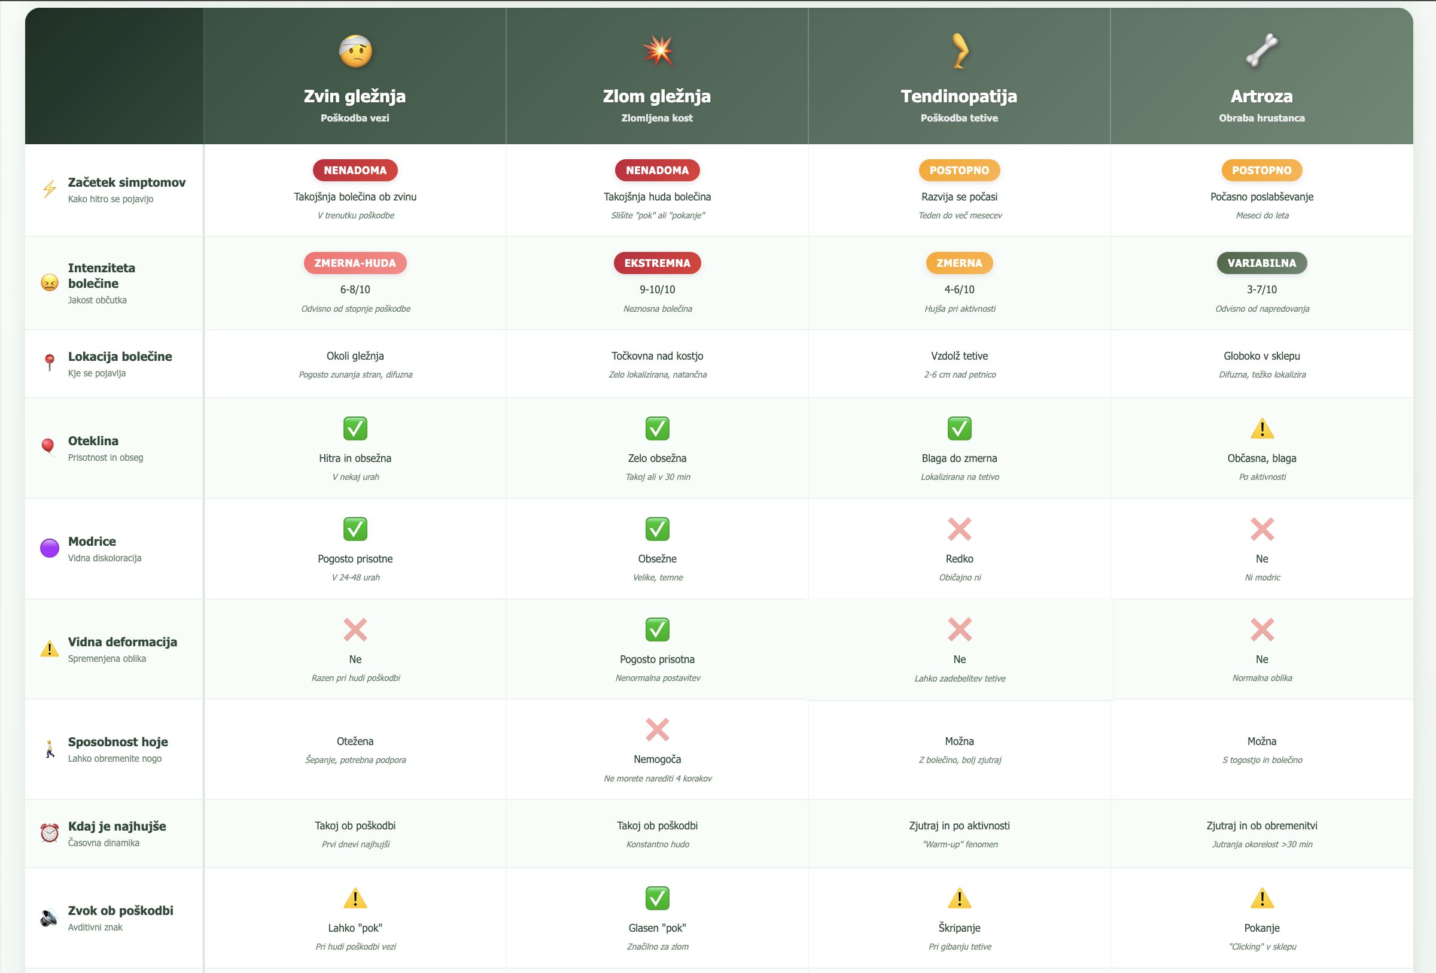Click the red cross above Nemogoča
1436x973 pixels.
(658, 729)
